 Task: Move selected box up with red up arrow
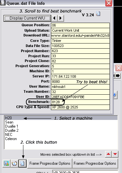click(x=109, y=154)
